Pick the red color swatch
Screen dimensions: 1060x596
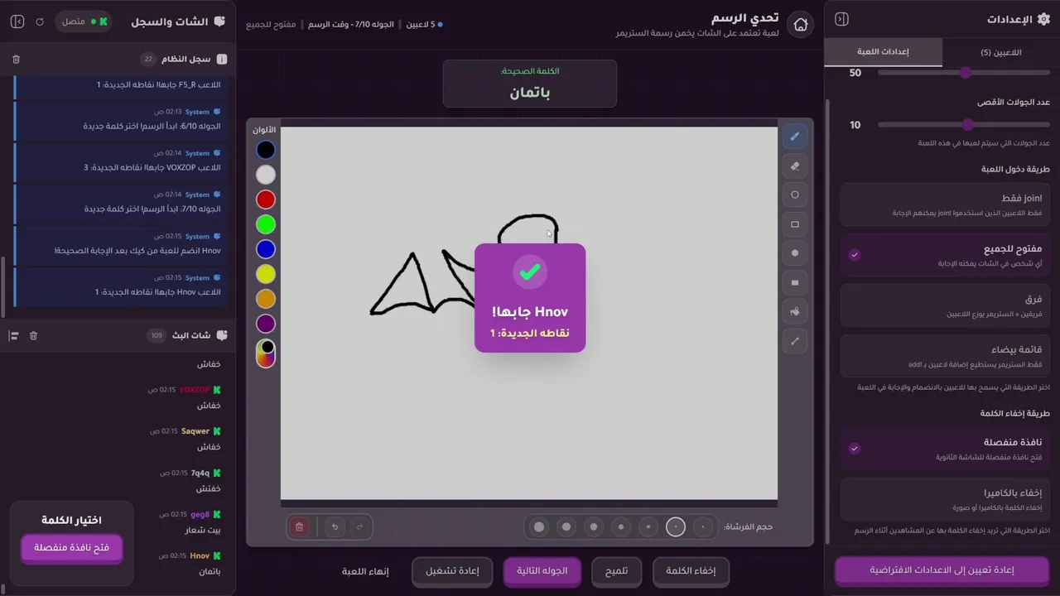click(265, 199)
